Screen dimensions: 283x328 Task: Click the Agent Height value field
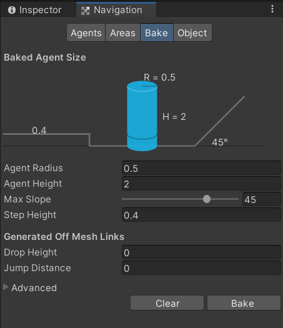click(201, 184)
